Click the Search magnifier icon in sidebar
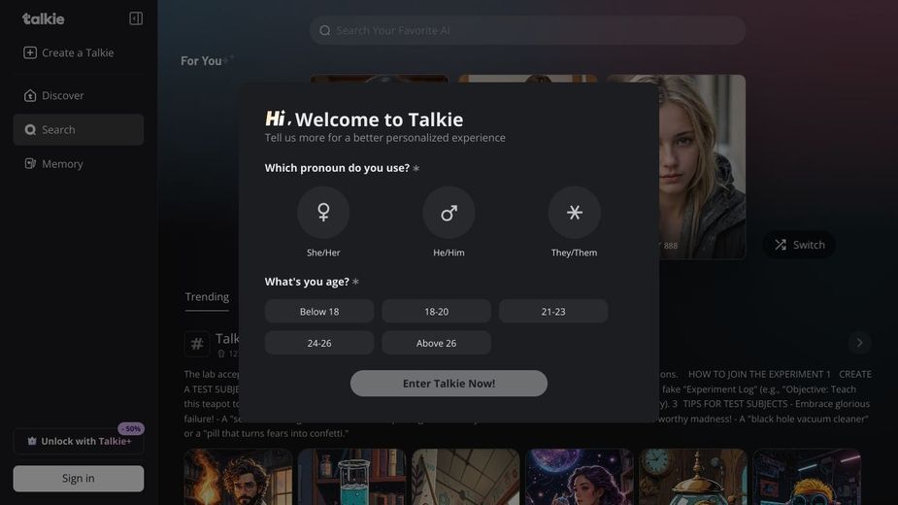 (30, 129)
